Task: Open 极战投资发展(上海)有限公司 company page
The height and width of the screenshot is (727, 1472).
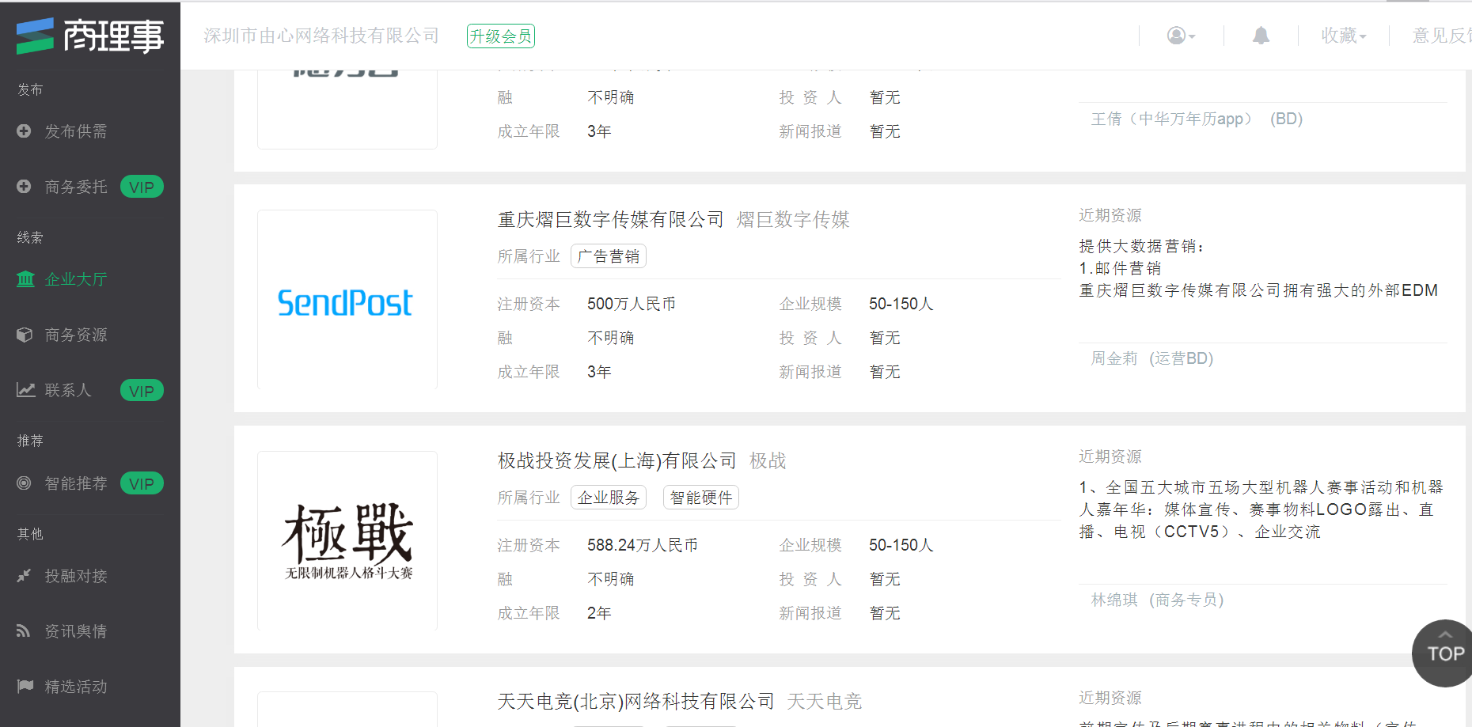Action: [617, 460]
